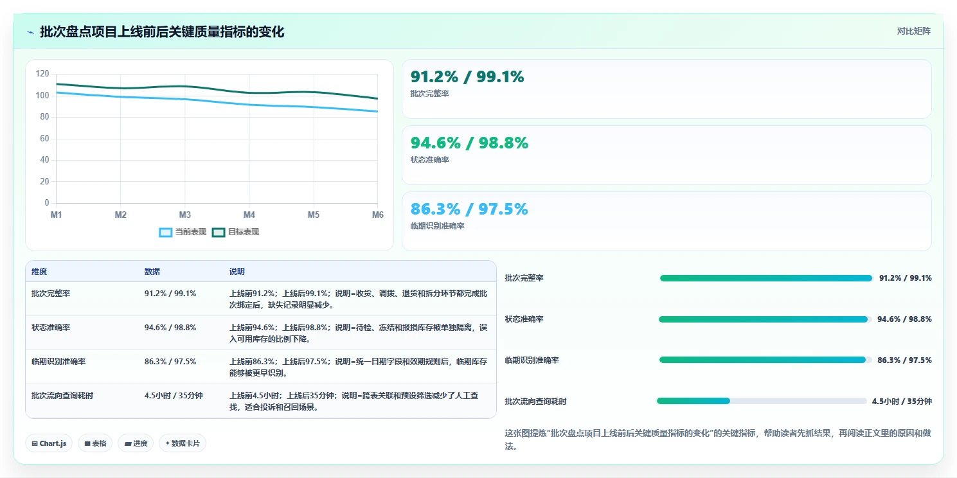This screenshot has width=957, height=478.
Task: Select the 临期识别准确率 table row cell
Action: (x=58, y=362)
